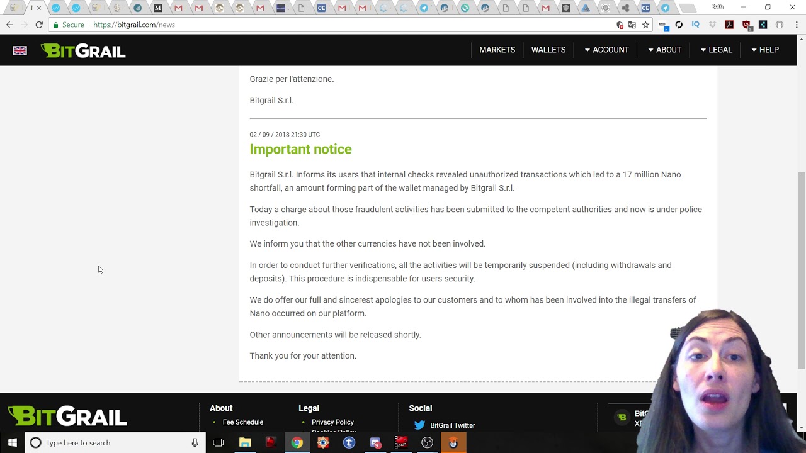The height and width of the screenshot is (453, 806).
Task: Go back with the browser back arrow
Action: point(9,25)
